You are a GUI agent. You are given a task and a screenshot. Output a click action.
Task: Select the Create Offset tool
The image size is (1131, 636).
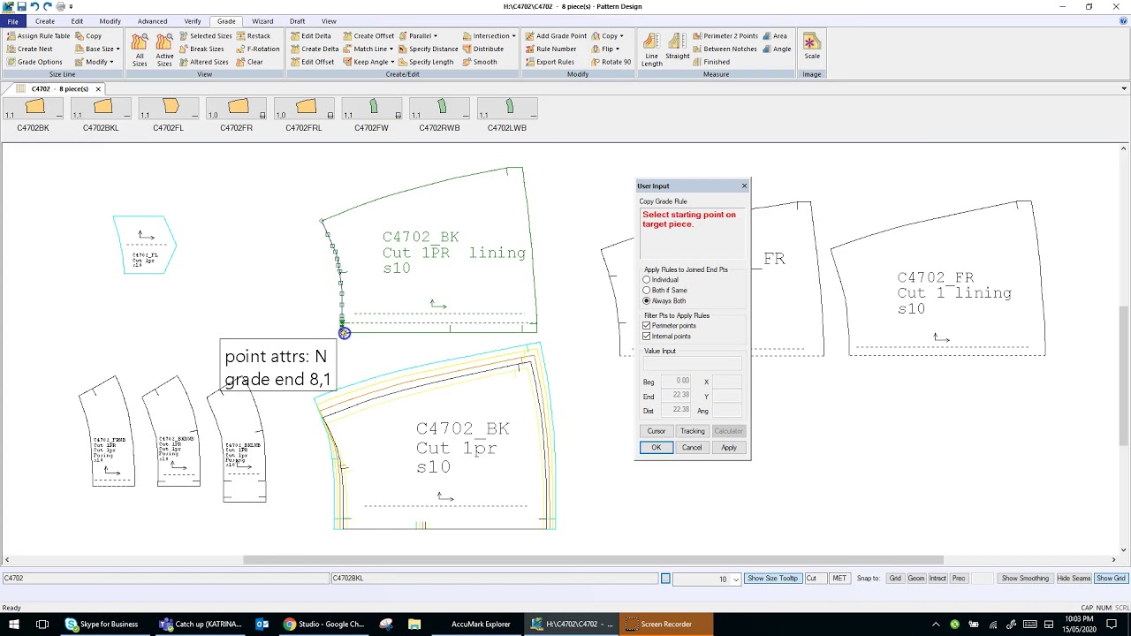pos(368,36)
